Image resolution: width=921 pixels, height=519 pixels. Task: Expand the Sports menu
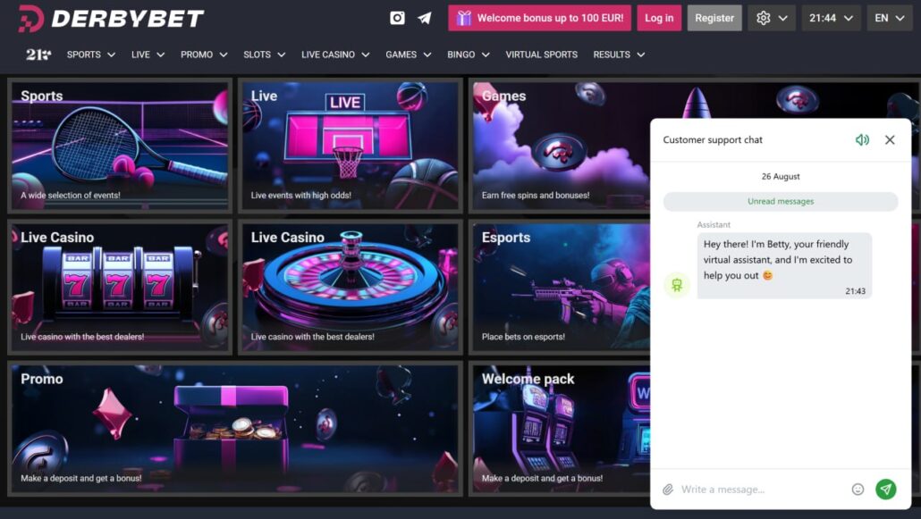click(90, 54)
